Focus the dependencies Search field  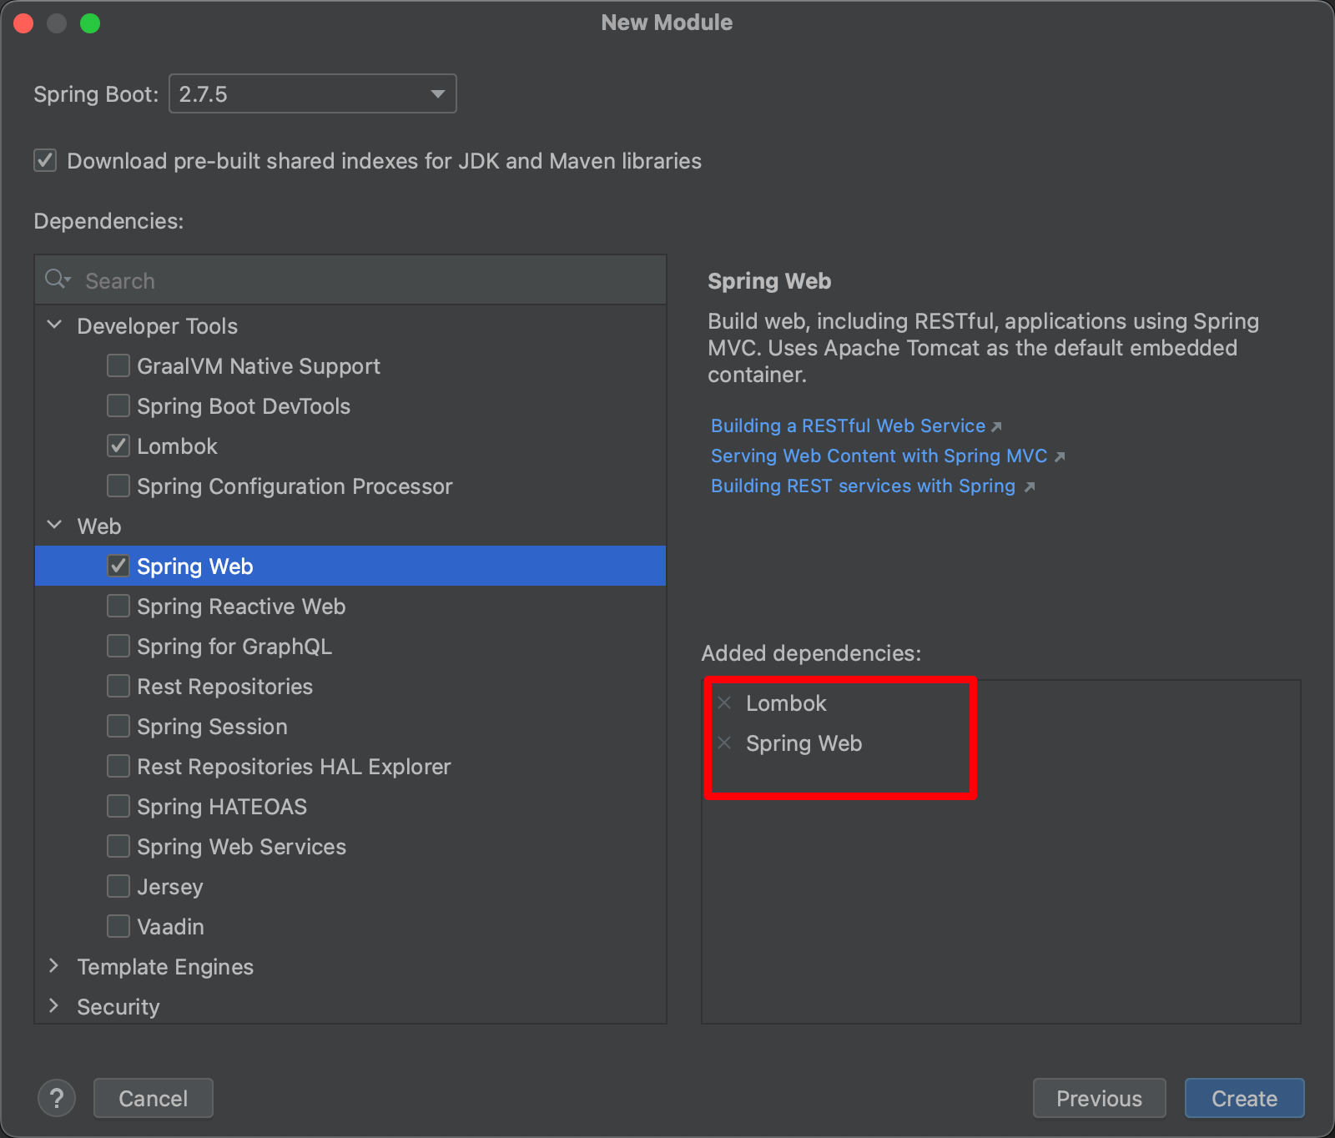350,280
